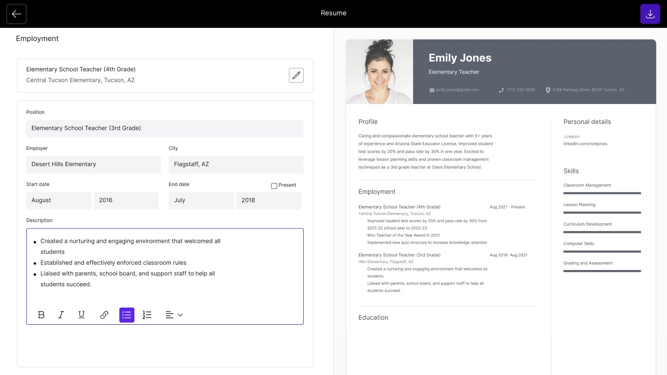Apply underline formatting in the description
This screenshot has height=375, width=667.
click(81, 314)
